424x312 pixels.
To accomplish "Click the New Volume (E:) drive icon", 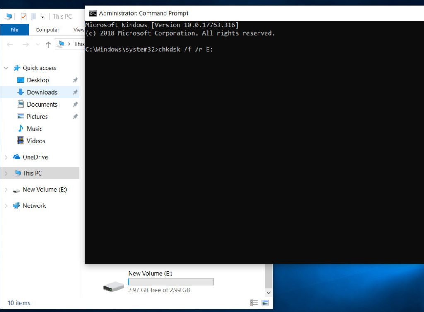I will (113, 286).
